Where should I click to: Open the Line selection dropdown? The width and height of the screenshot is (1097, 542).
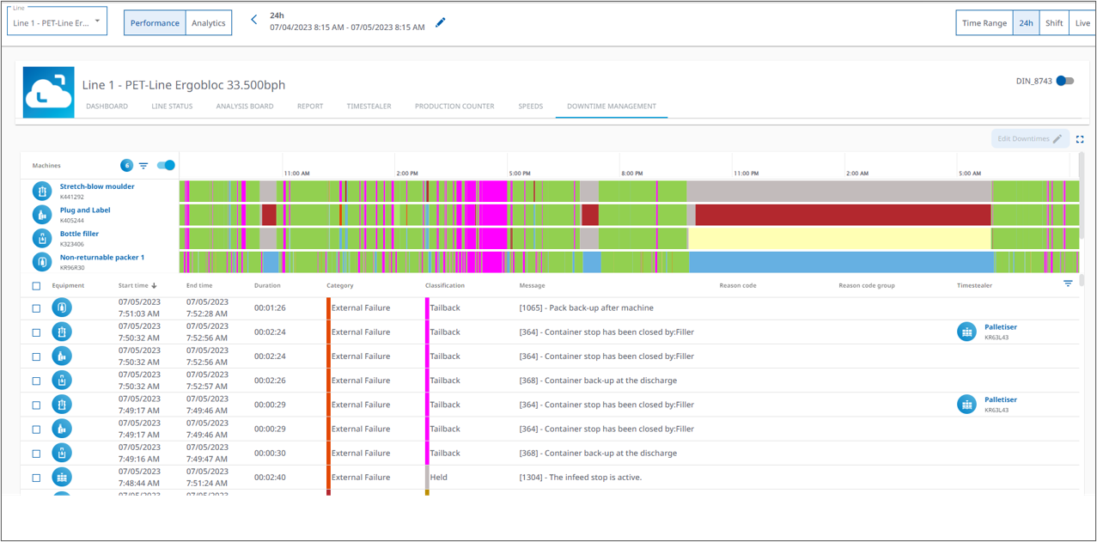pyautogui.click(x=58, y=21)
